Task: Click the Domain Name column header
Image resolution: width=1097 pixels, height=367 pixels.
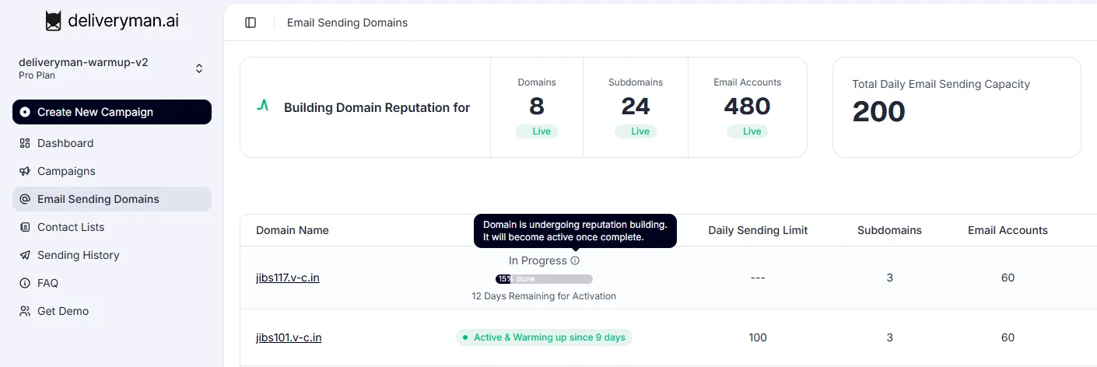Action: (292, 230)
